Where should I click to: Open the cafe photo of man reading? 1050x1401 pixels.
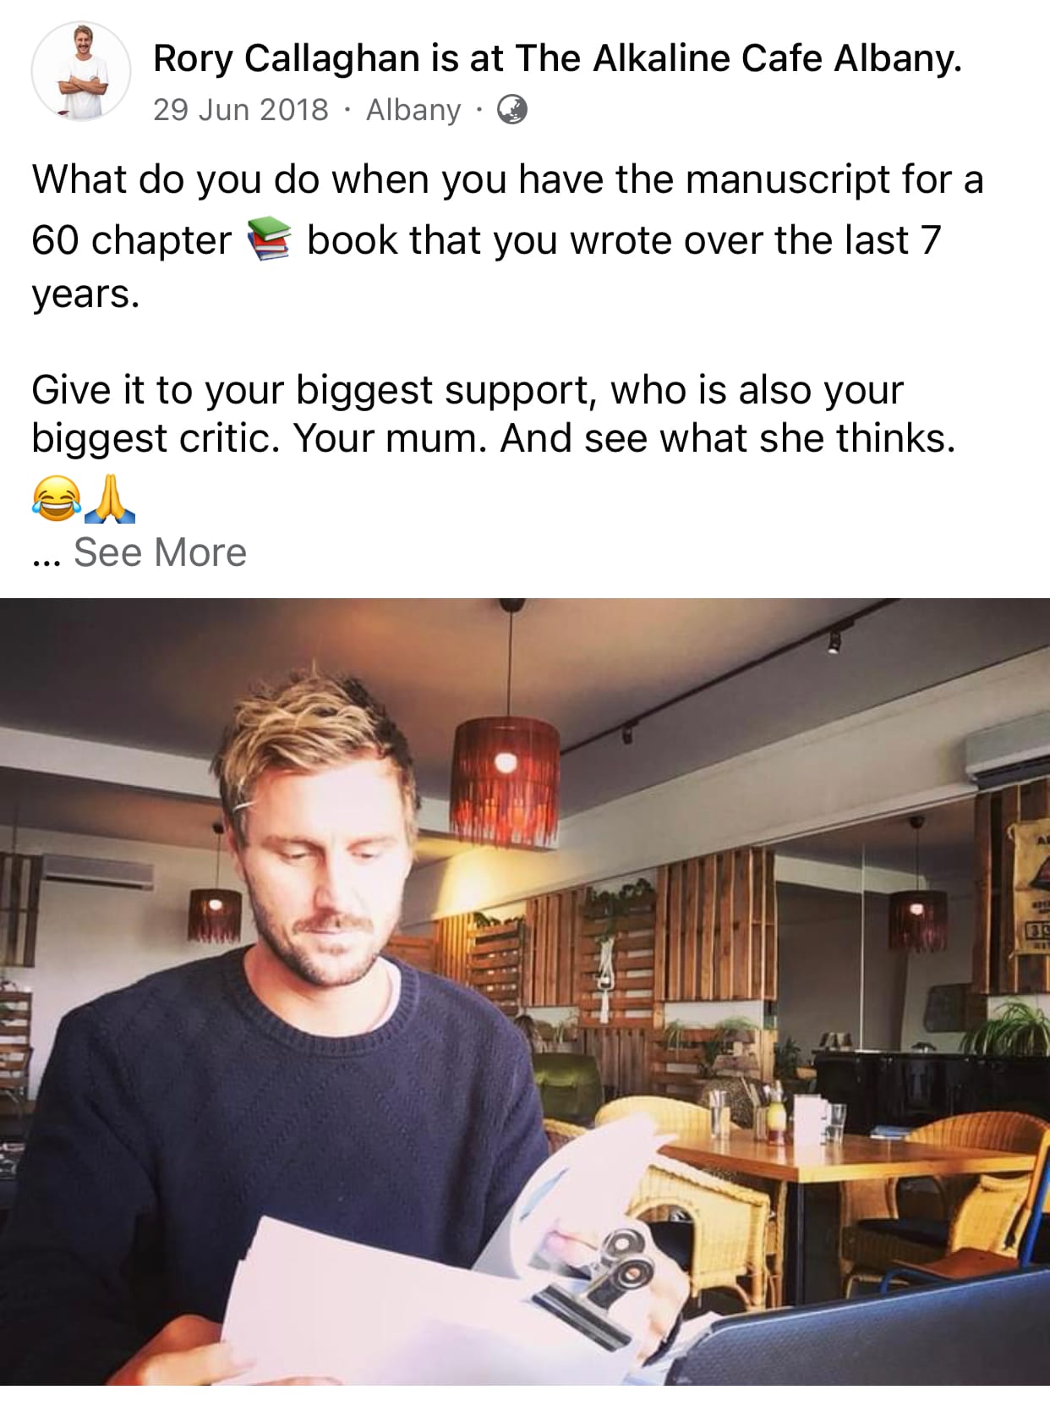(x=525, y=992)
